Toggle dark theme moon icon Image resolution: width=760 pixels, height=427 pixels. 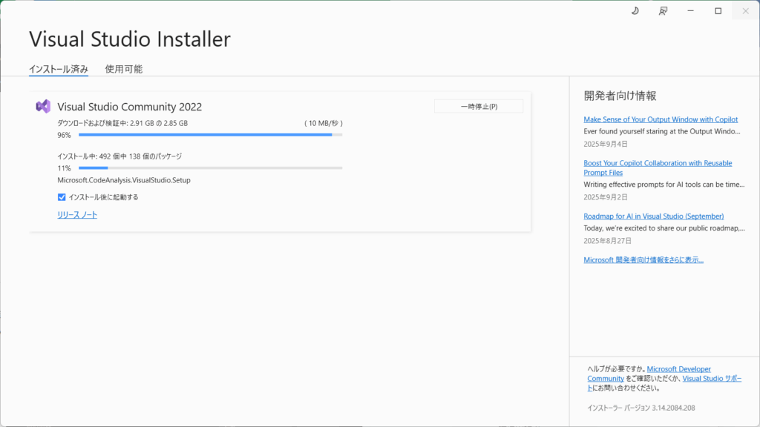point(635,10)
